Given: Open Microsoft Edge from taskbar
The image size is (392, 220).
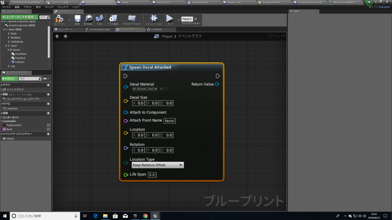Looking at the screenshot, I should 95,216.
